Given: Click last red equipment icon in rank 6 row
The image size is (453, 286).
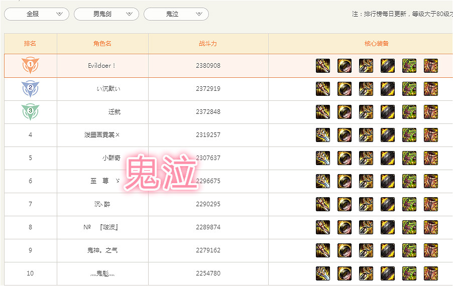Looking at the screenshot, I should [x=431, y=181].
